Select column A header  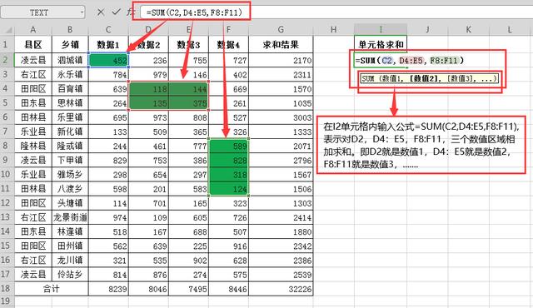coord(33,29)
